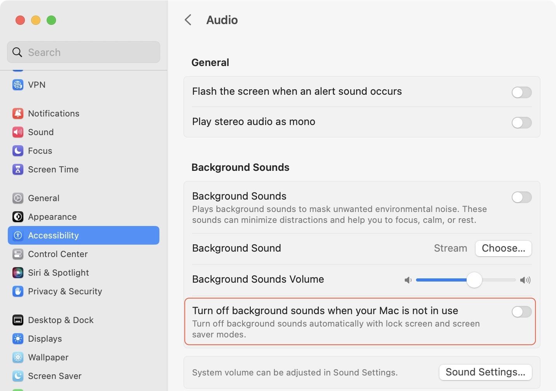Toggle Play stereo audio as mono
Viewport: 556px width, 391px height.
click(521, 123)
